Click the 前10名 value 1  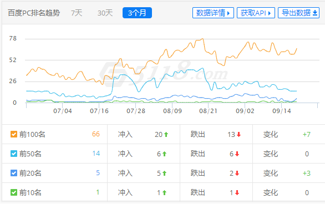[x=98, y=192]
